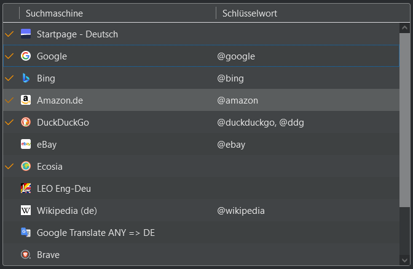413x269 pixels.
Task: Click the Wikipedia W icon
Action: click(26, 210)
